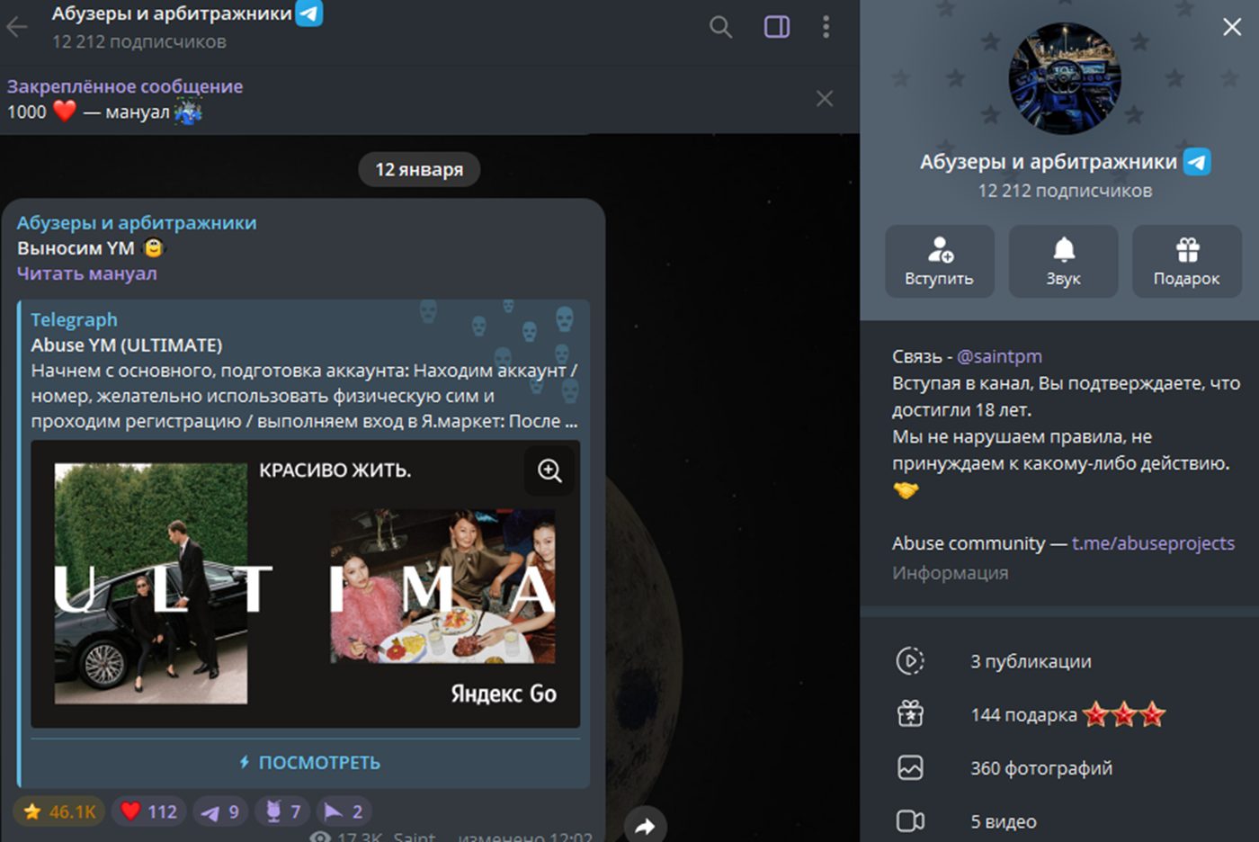
Task: Open the 360 фотографий media section
Action: click(x=1040, y=768)
